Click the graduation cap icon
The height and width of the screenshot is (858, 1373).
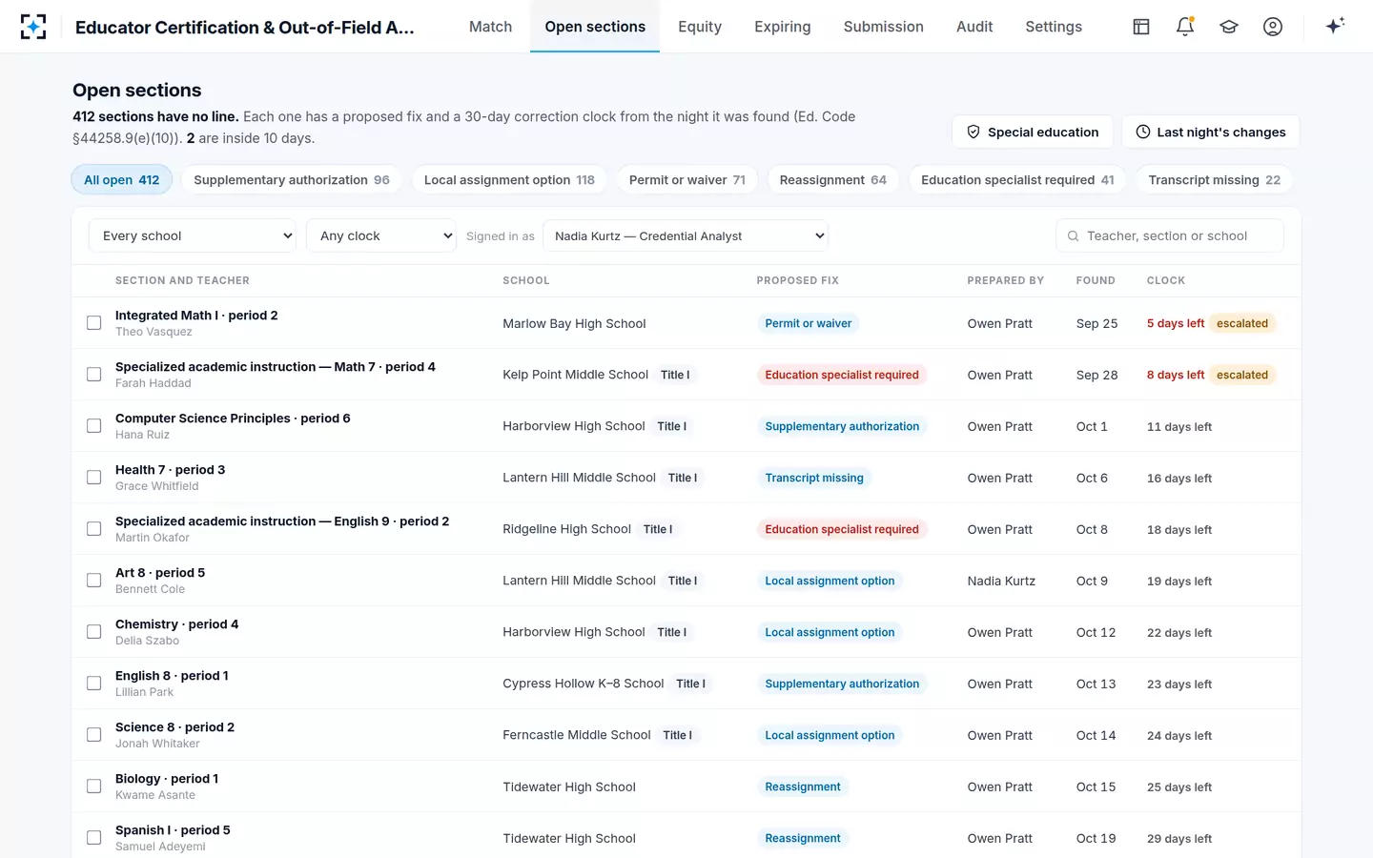(x=1229, y=27)
